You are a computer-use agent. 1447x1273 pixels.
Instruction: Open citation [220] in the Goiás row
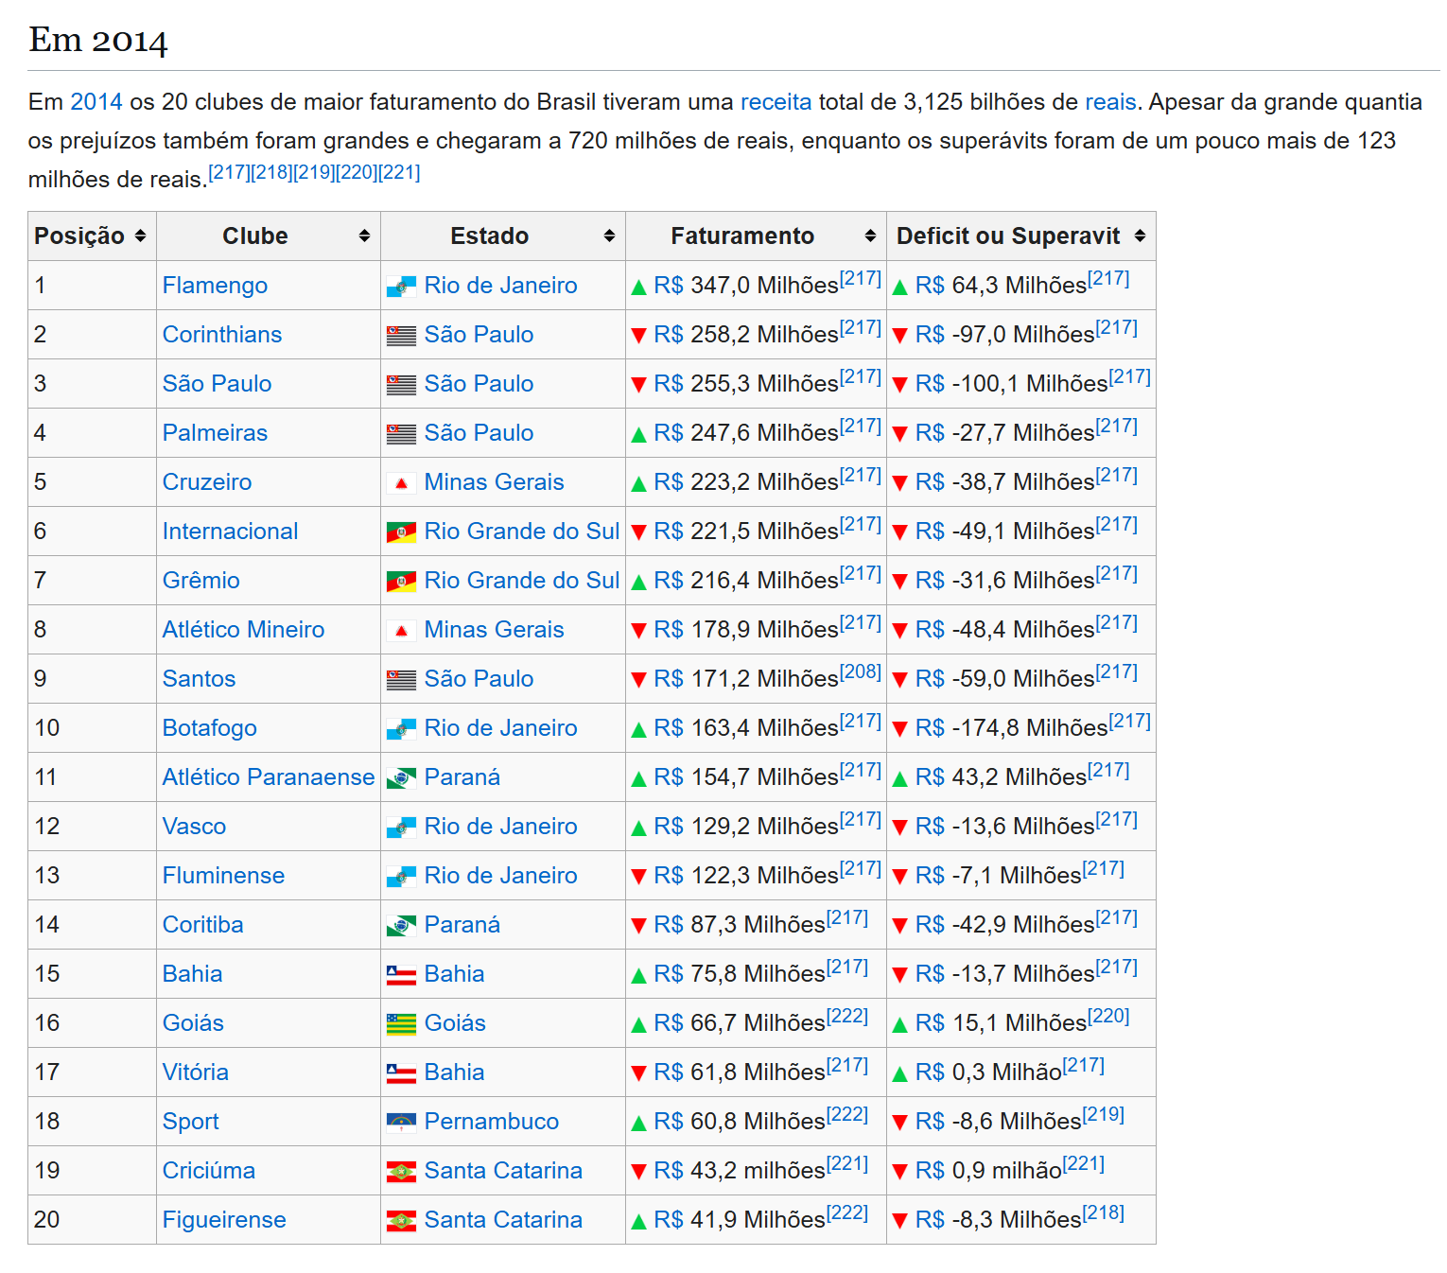(x=1108, y=1016)
